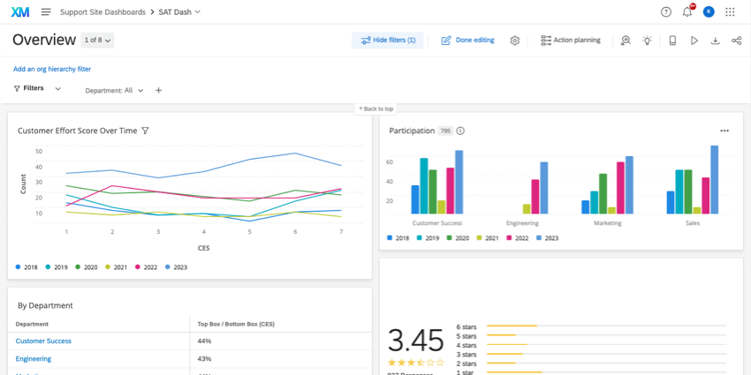The height and width of the screenshot is (375, 751).
Task: Click the Customer Success department link
Action: pyautogui.click(x=43, y=341)
